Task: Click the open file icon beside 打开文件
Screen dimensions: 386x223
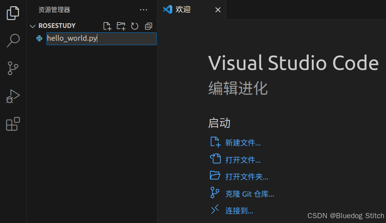Action: pos(215,158)
